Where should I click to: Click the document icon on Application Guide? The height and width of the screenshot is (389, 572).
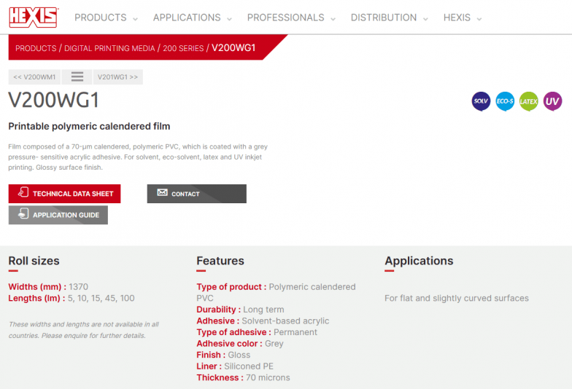coord(23,215)
